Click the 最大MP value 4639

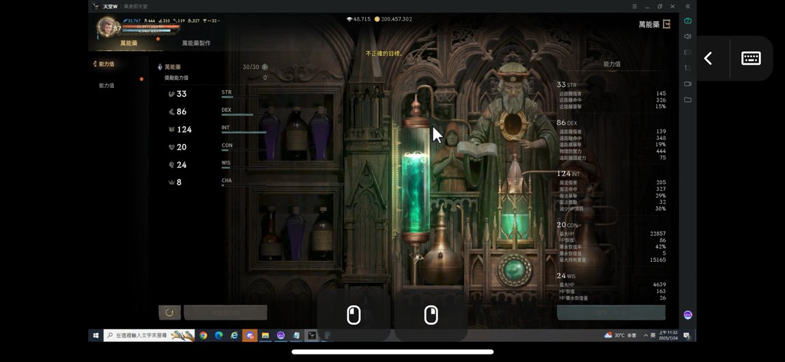(659, 284)
